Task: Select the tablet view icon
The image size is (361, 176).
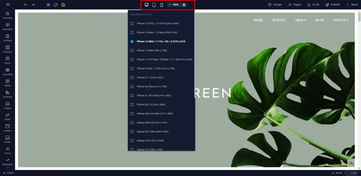Action: click(154, 5)
